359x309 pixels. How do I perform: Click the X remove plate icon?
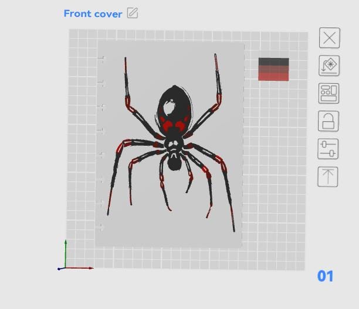tap(330, 38)
